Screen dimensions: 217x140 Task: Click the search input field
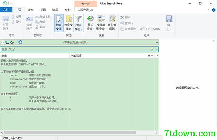[80, 49]
